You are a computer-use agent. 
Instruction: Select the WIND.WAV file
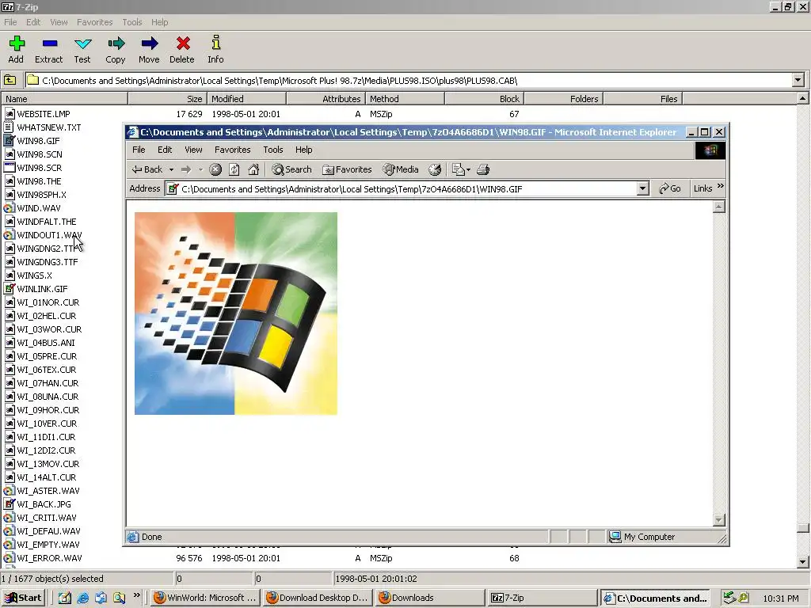click(39, 208)
